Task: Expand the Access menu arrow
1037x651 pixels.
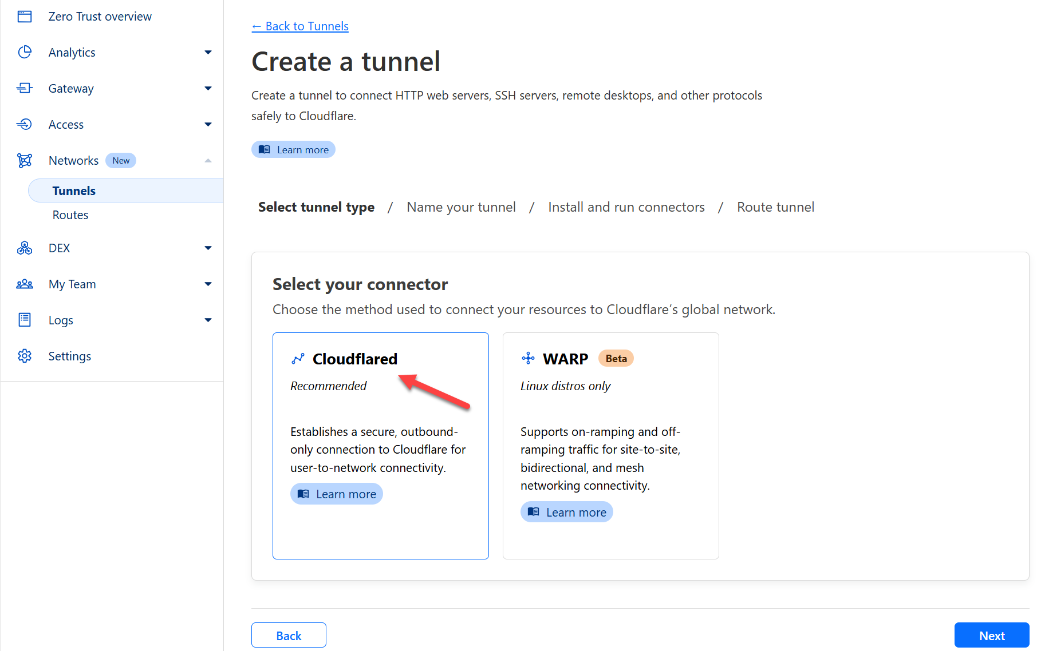Action: pyautogui.click(x=208, y=124)
